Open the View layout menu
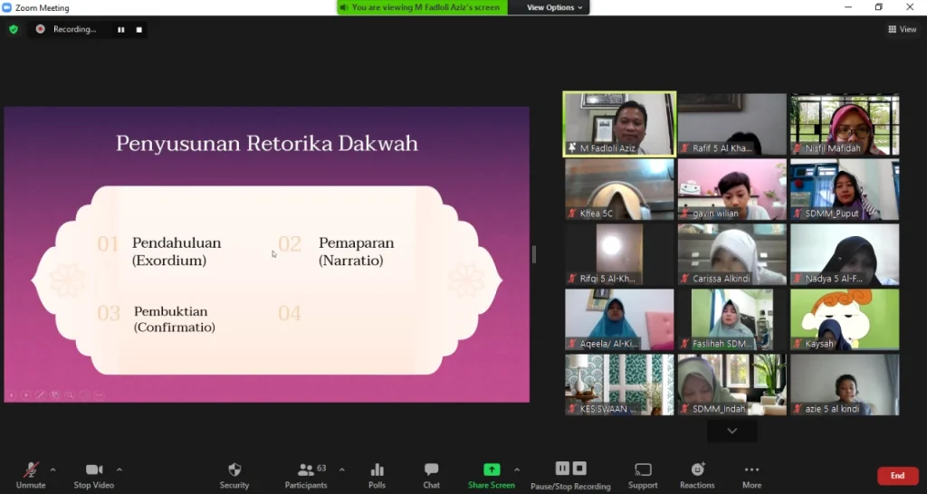The image size is (927, 494). point(903,29)
